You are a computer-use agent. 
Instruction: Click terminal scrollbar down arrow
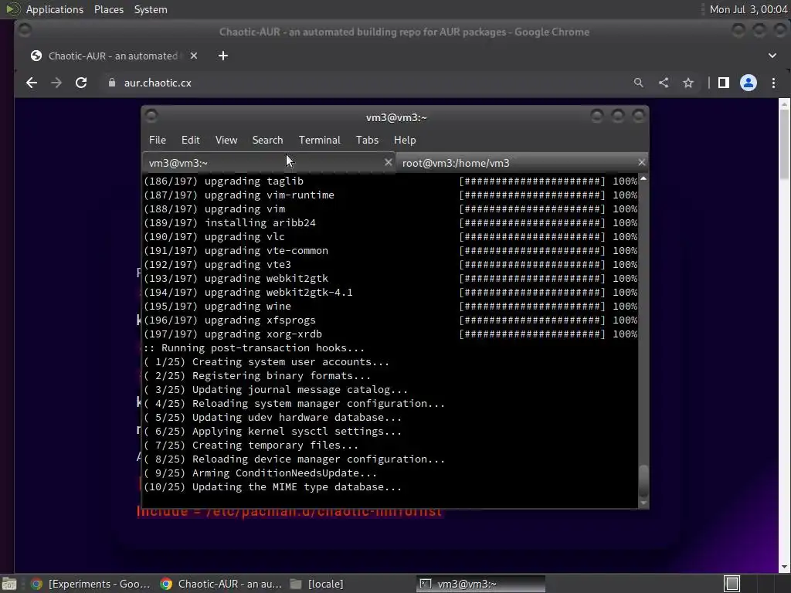point(643,503)
